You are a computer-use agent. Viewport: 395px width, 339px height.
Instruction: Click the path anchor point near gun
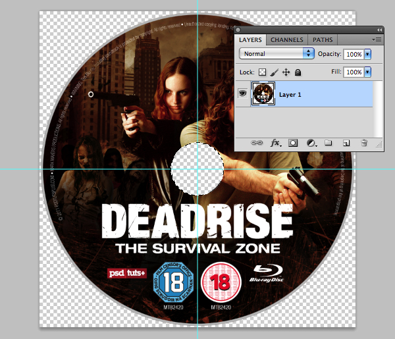coord(91,94)
